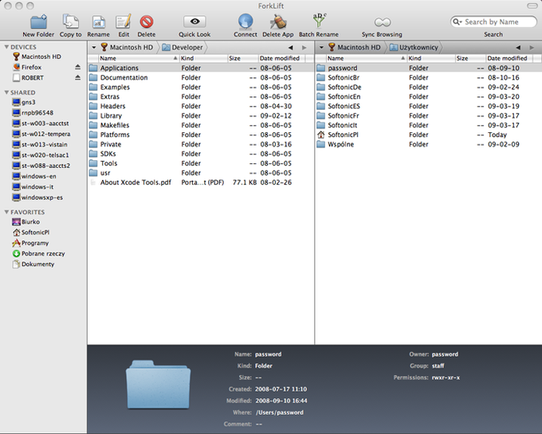Click the red Delete icon
Viewport: 542px width, 434px height.
tap(147, 22)
